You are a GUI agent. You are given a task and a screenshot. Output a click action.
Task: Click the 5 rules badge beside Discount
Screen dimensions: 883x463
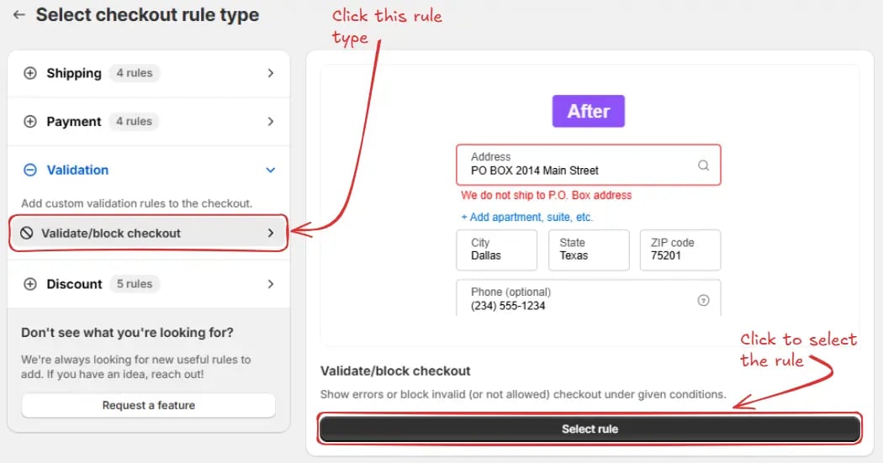tap(135, 284)
